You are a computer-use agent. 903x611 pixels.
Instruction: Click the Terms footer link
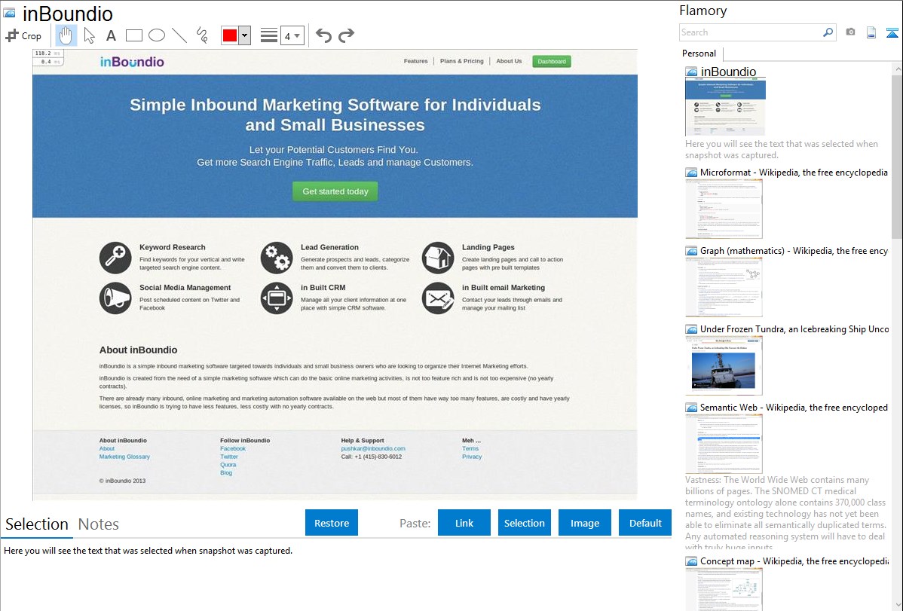pyautogui.click(x=470, y=448)
